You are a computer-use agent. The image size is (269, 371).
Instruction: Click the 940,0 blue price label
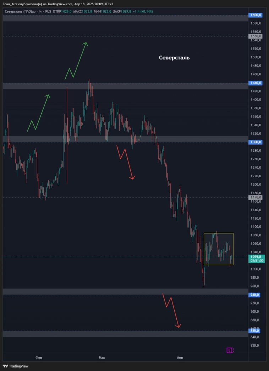point(255,295)
